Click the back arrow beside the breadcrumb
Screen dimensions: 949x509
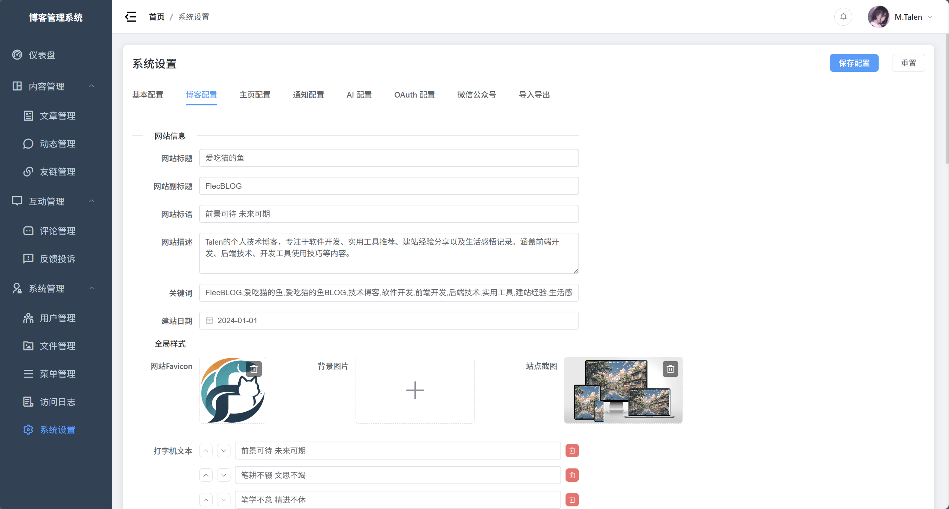130,17
